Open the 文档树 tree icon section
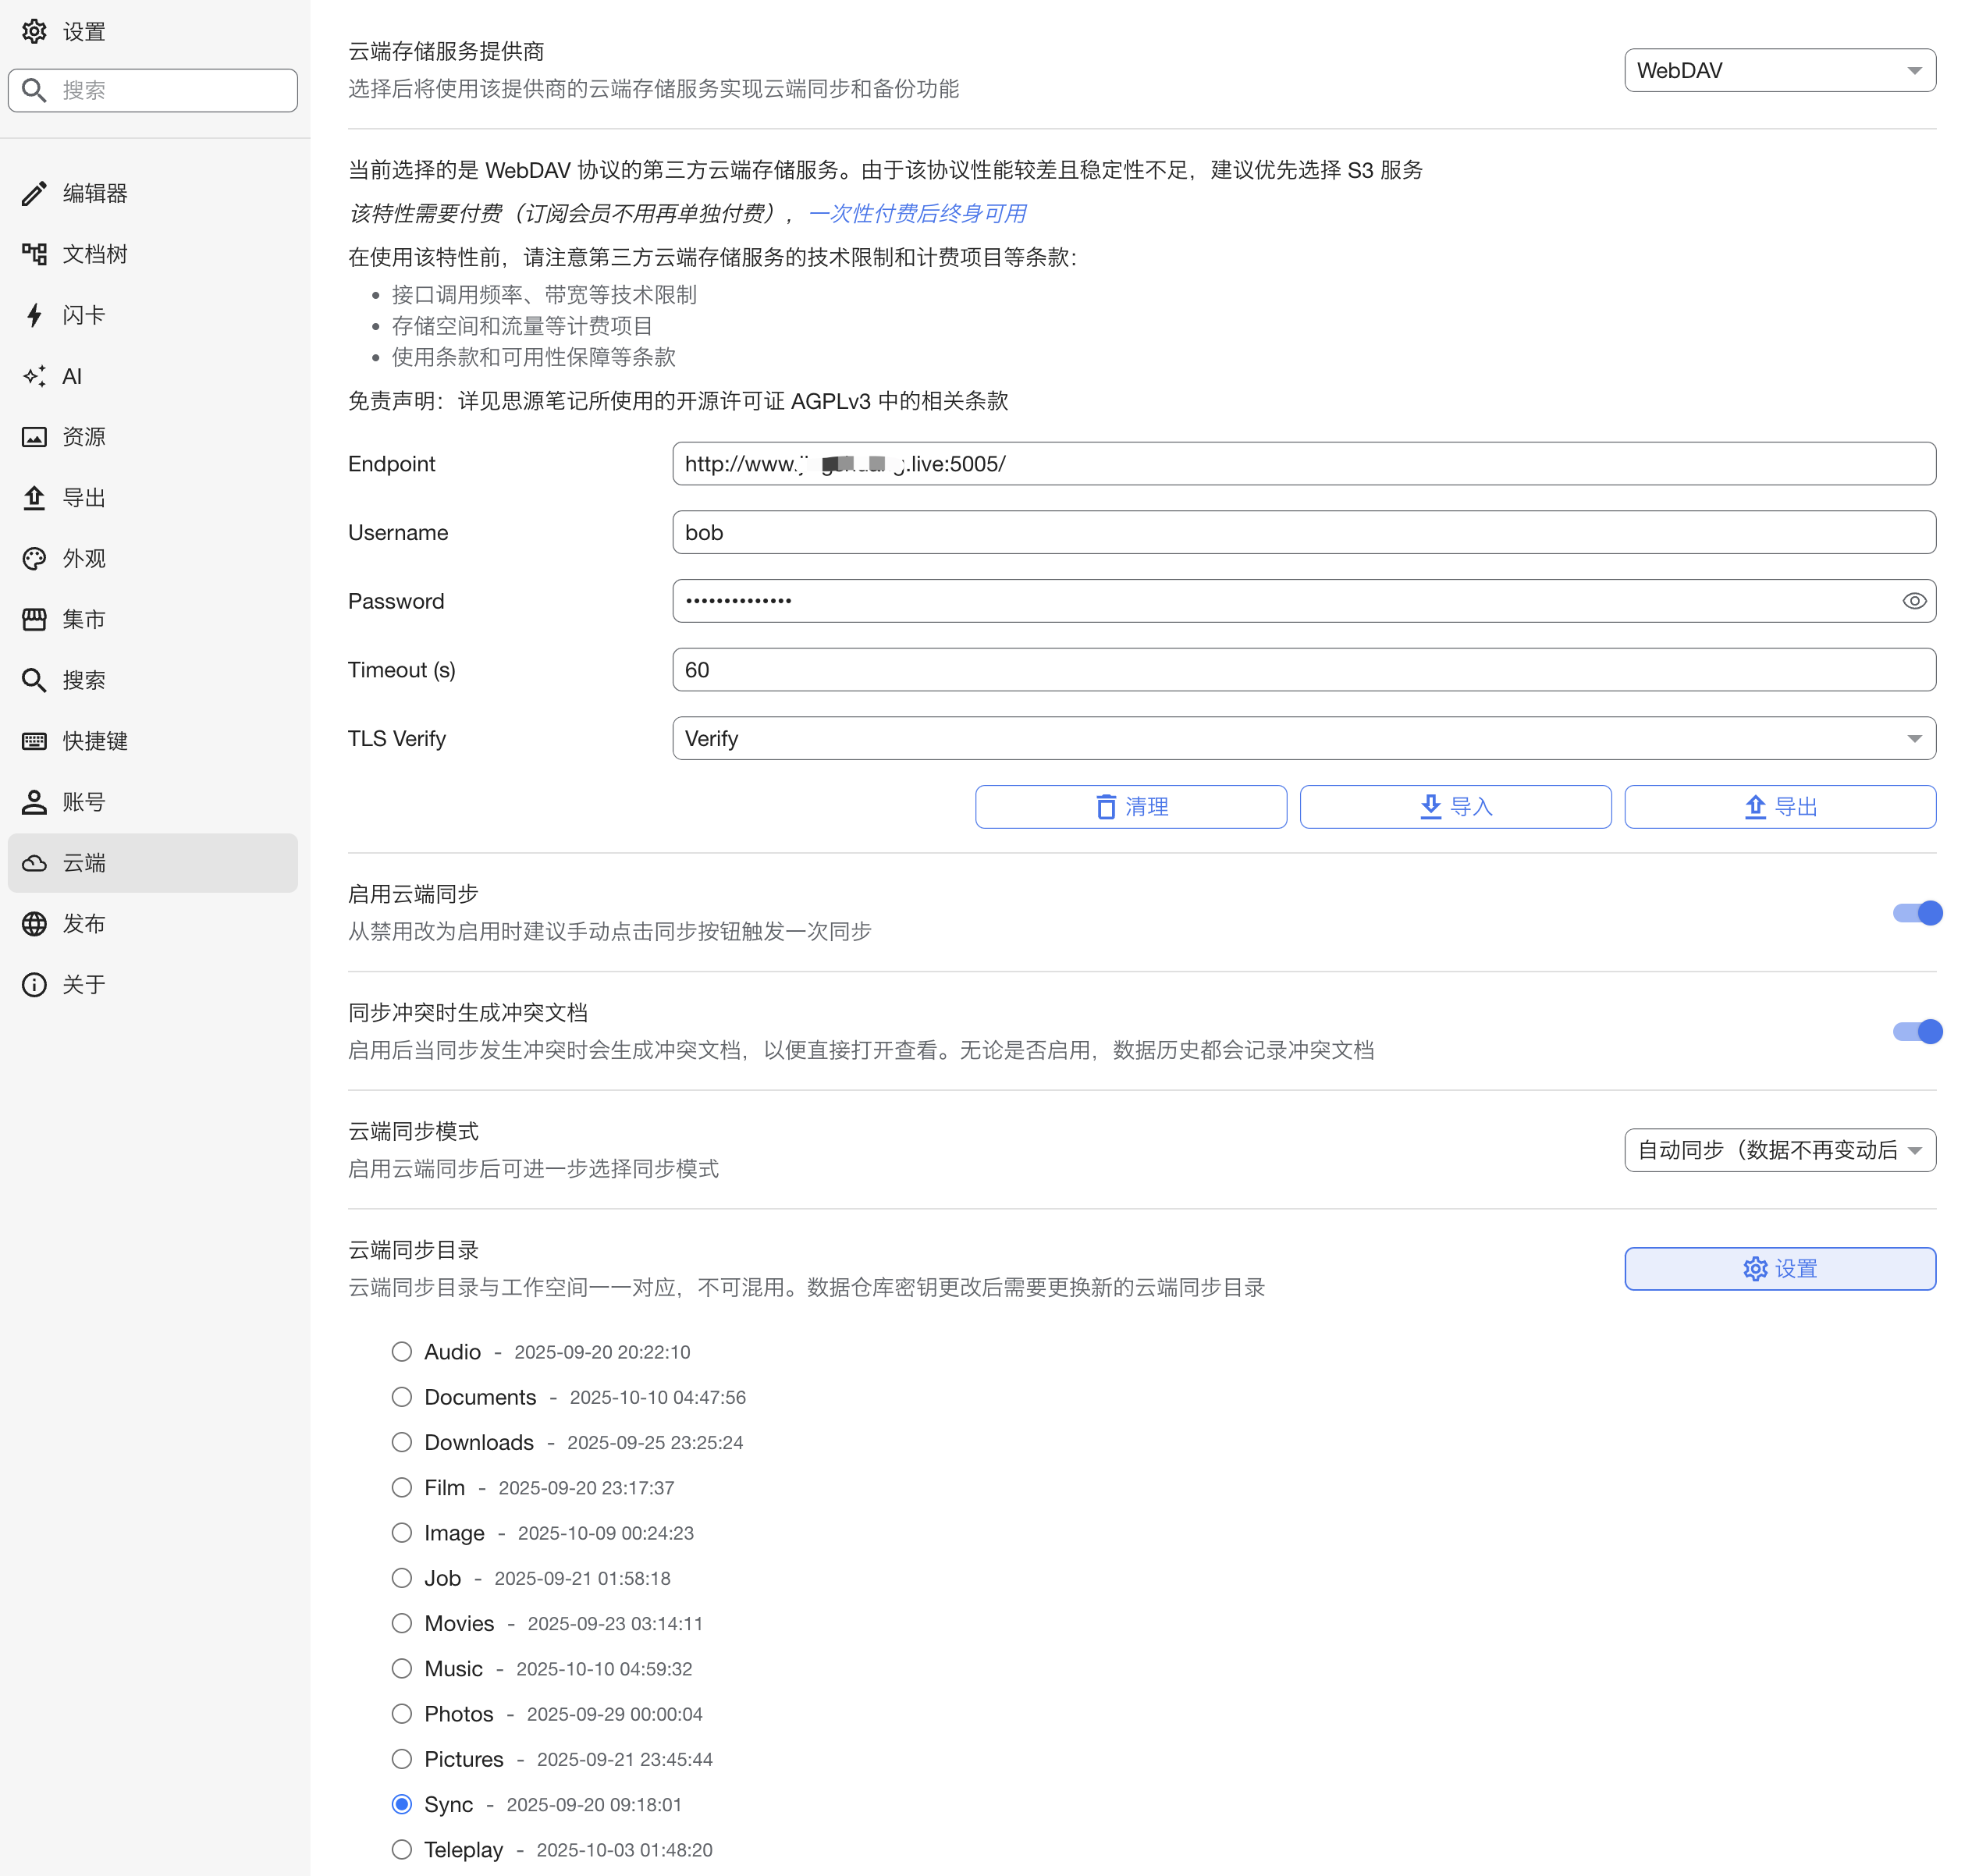The image size is (1979, 1876). [x=34, y=254]
